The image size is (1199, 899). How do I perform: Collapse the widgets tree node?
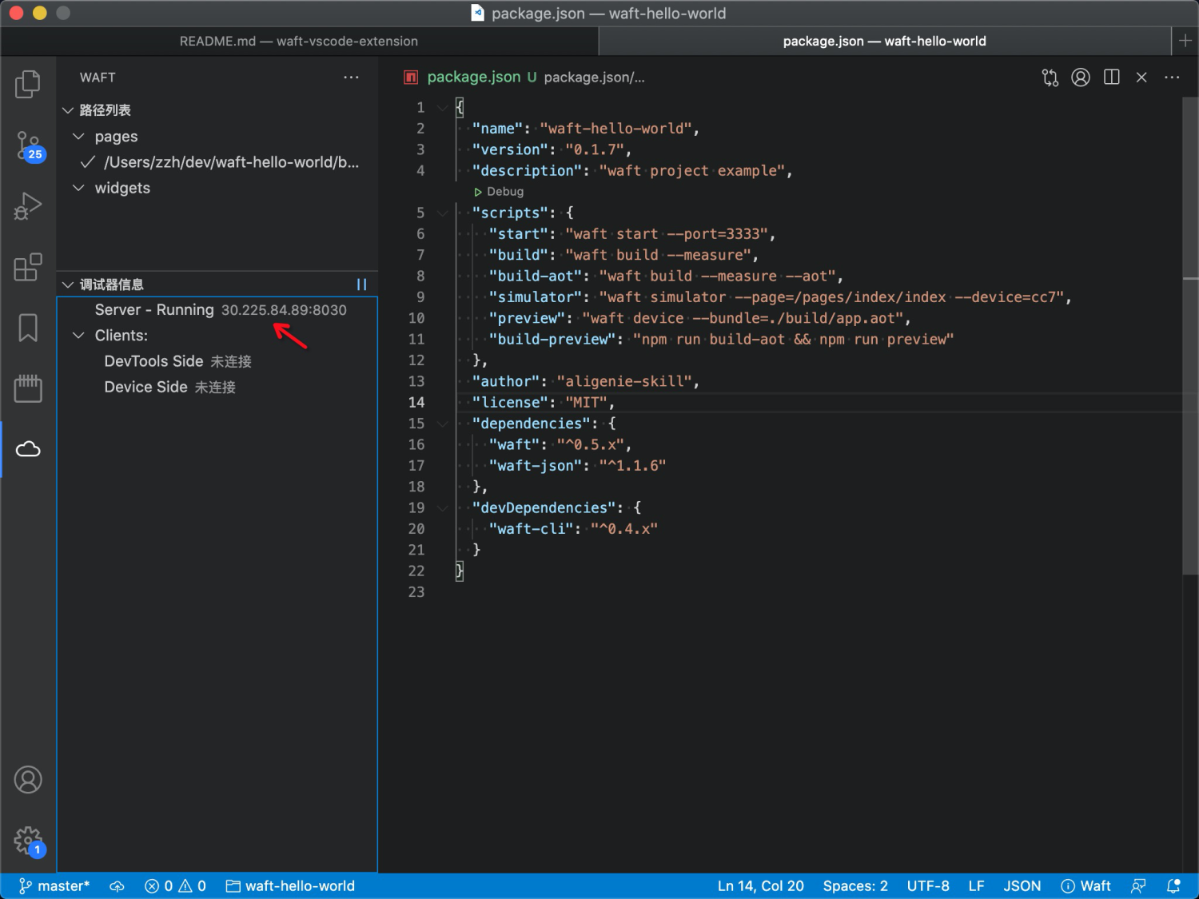tap(78, 188)
